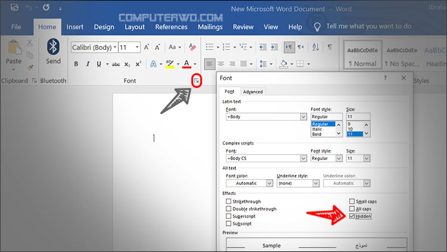Click the Latin text Size input field

point(358,116)
